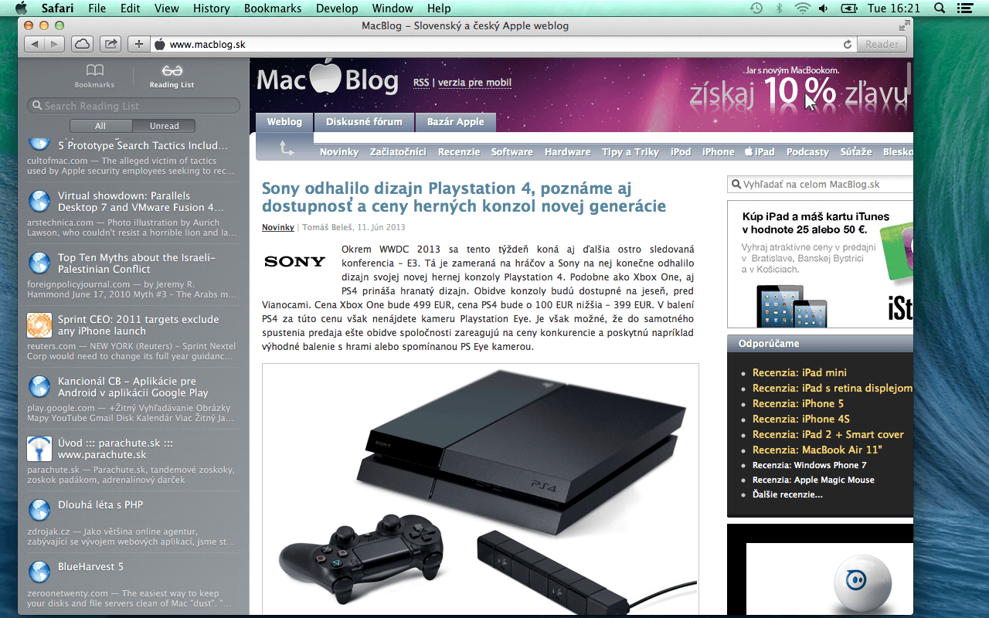
Task: Open Time Machine menu bar icon
Action: (x=756, y=8)
